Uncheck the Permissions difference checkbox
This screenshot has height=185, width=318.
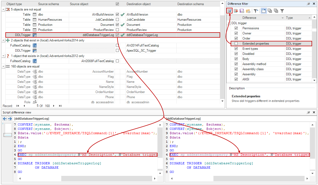click(235, 28)
